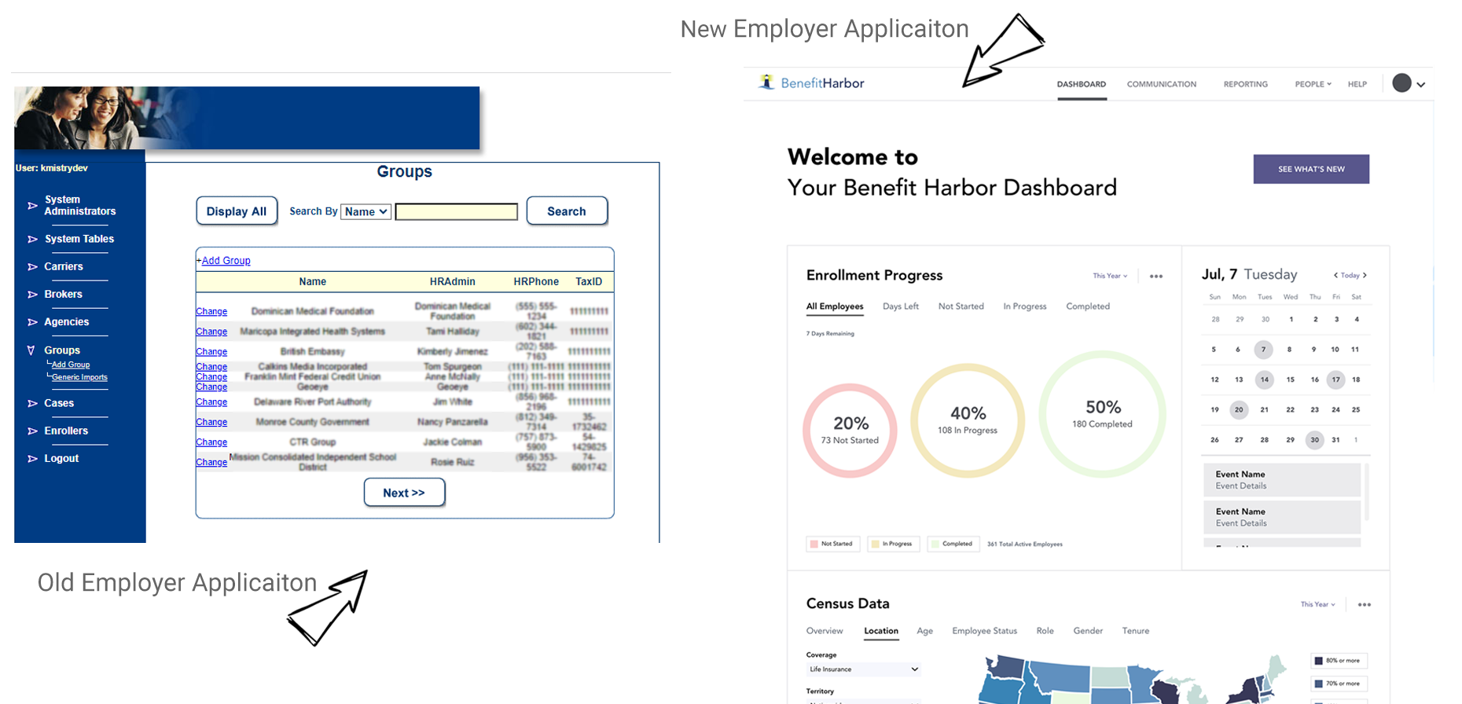Click the See What's New button
The height and width of the screenshot is (704, 1462).
[1311, 169]
